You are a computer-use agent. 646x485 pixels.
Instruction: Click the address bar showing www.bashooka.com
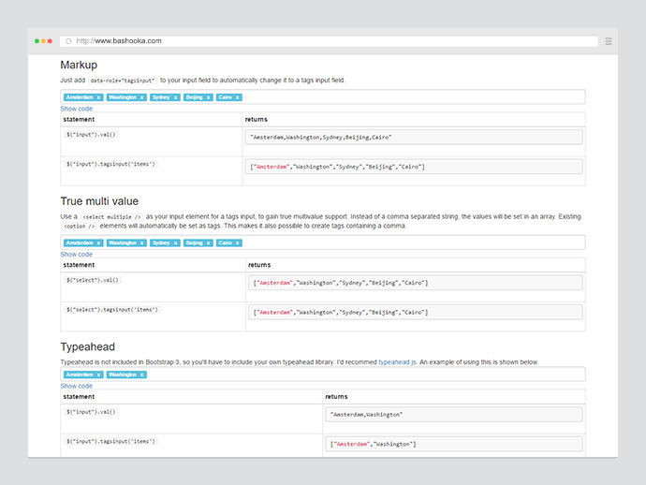coord(329,41)
